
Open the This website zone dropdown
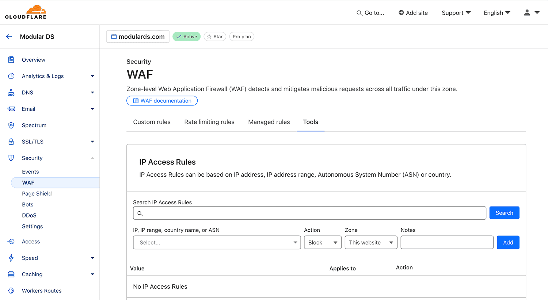(x=371, y=242)
